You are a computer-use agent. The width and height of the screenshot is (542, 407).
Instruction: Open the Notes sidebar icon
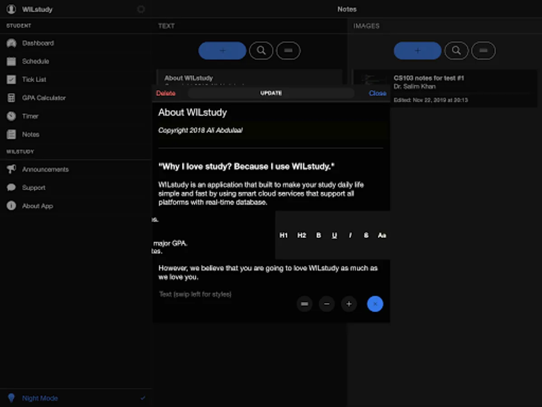point(11,134)
